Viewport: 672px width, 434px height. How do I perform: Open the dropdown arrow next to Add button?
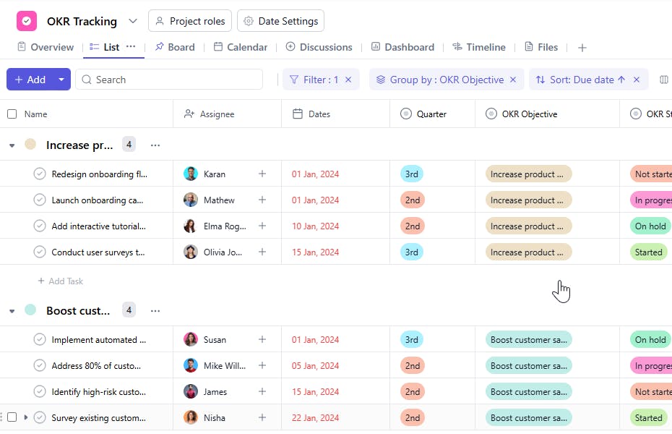(61, 80)
